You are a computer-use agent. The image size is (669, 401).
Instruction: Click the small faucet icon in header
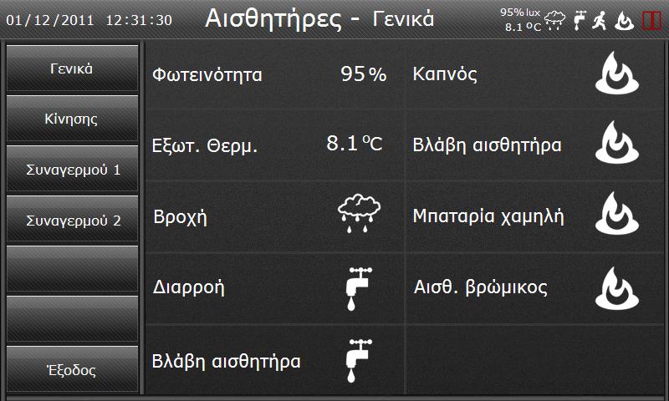(580, 20)
